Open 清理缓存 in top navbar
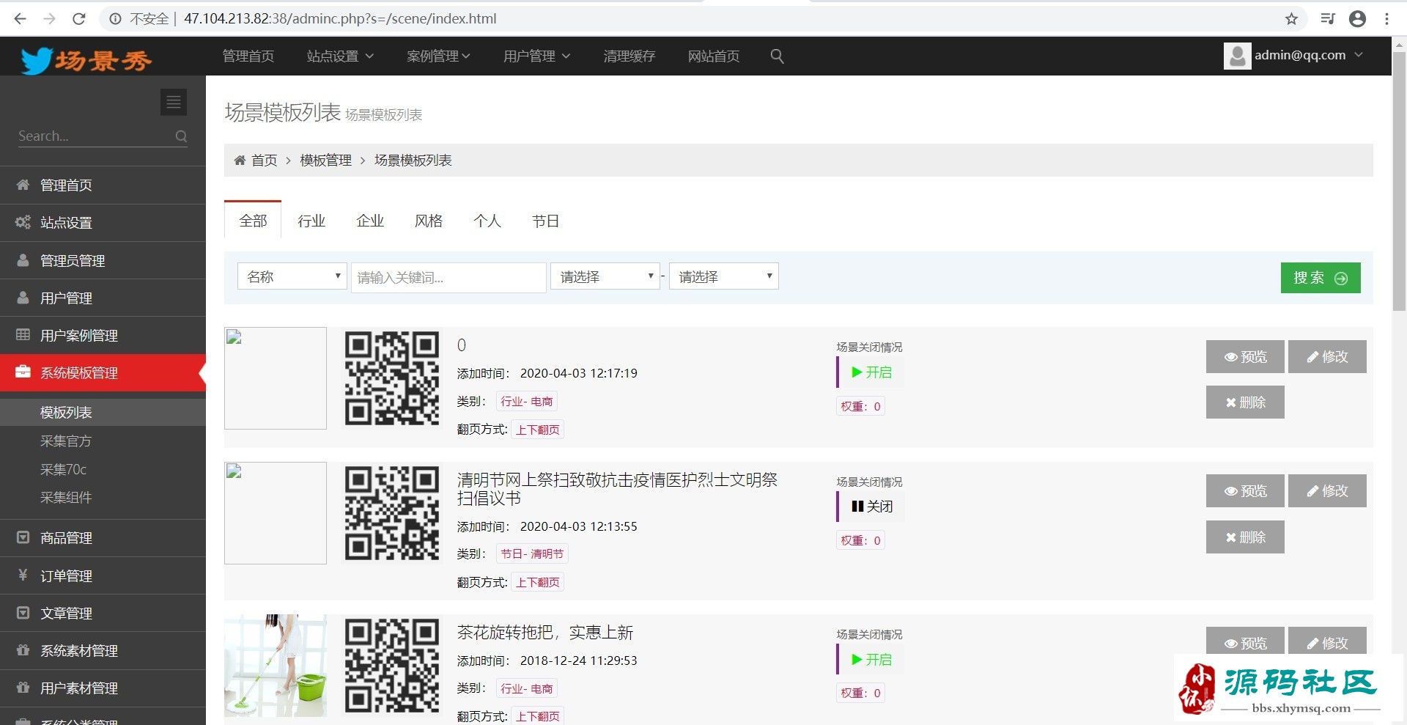 click(x=629, y=56)
